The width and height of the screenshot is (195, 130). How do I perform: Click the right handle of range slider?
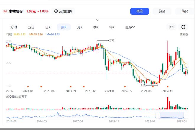[186, 115]
